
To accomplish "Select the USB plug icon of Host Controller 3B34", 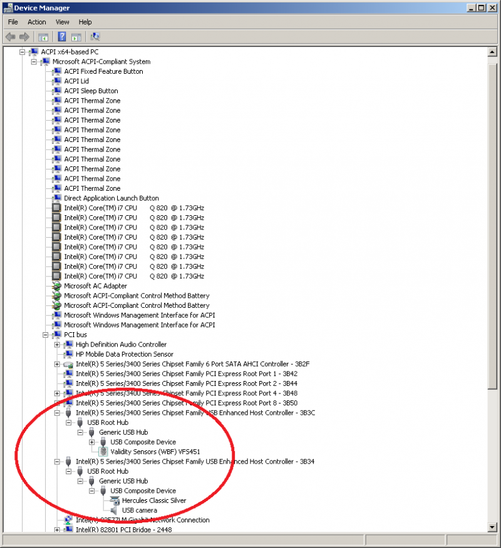I will click(68, 462).
